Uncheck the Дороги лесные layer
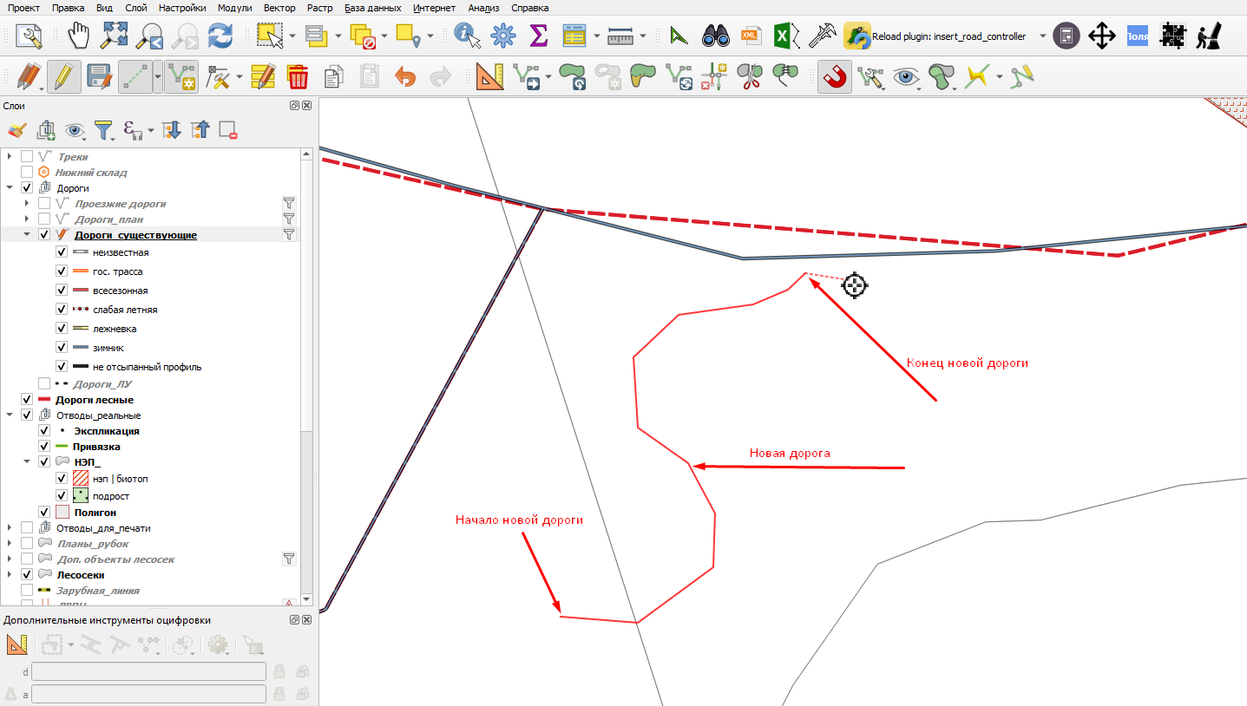 (x=27, y=400)
